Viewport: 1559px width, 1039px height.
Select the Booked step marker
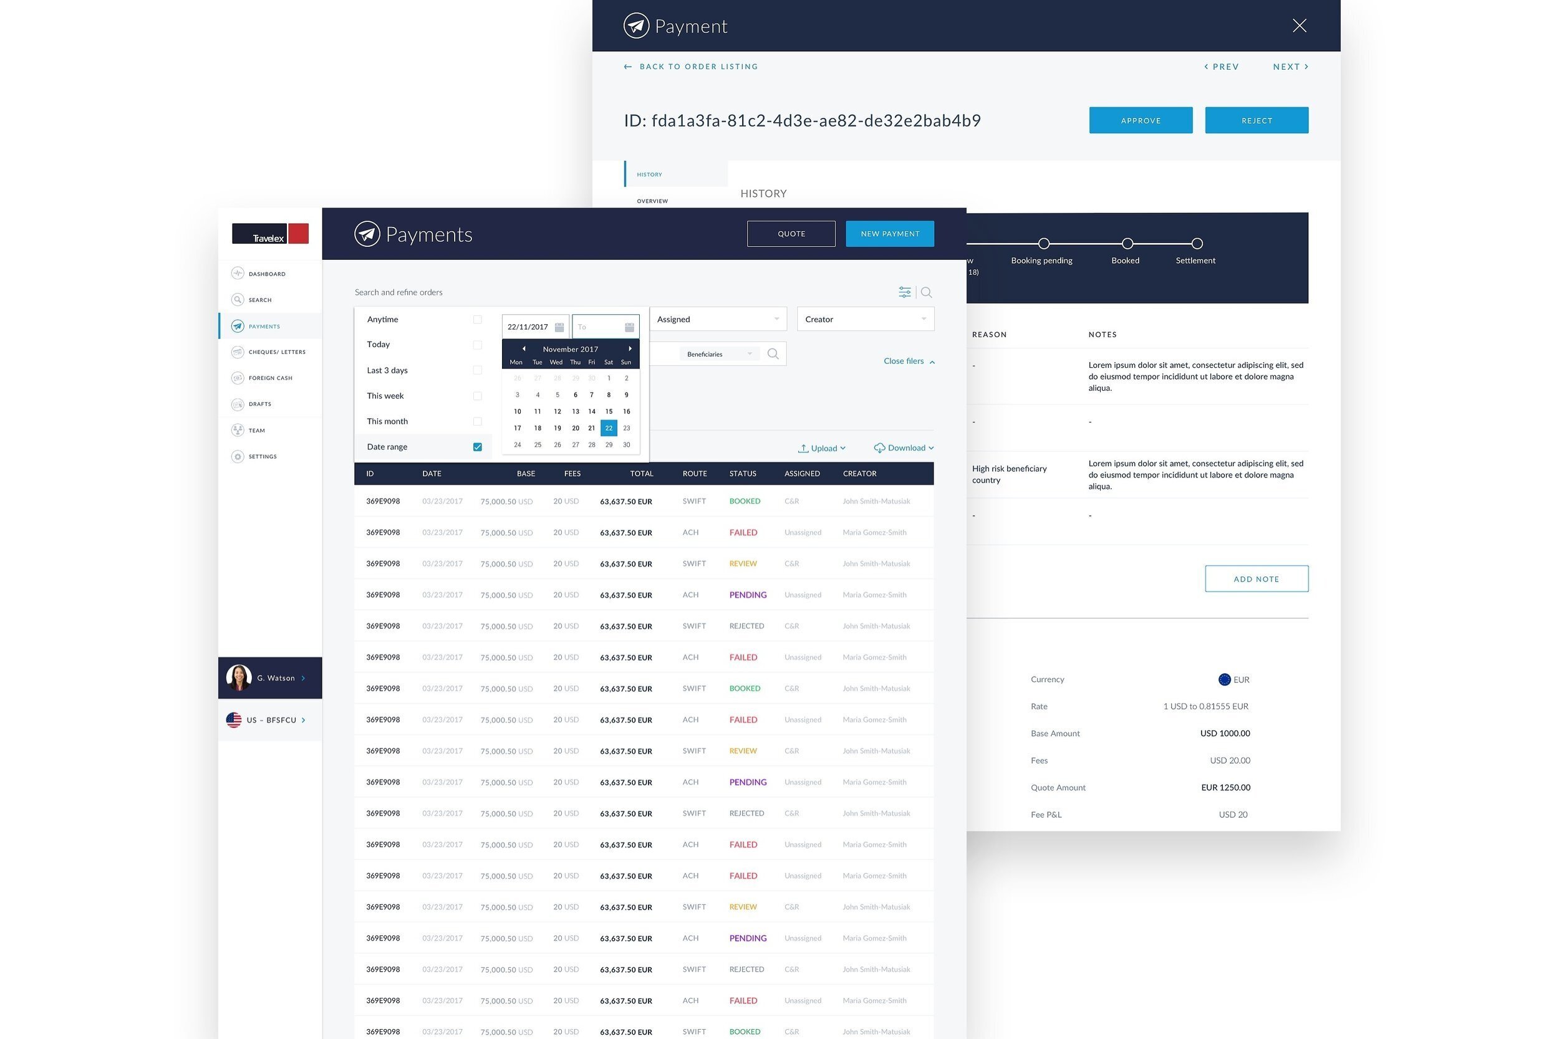1127,244
